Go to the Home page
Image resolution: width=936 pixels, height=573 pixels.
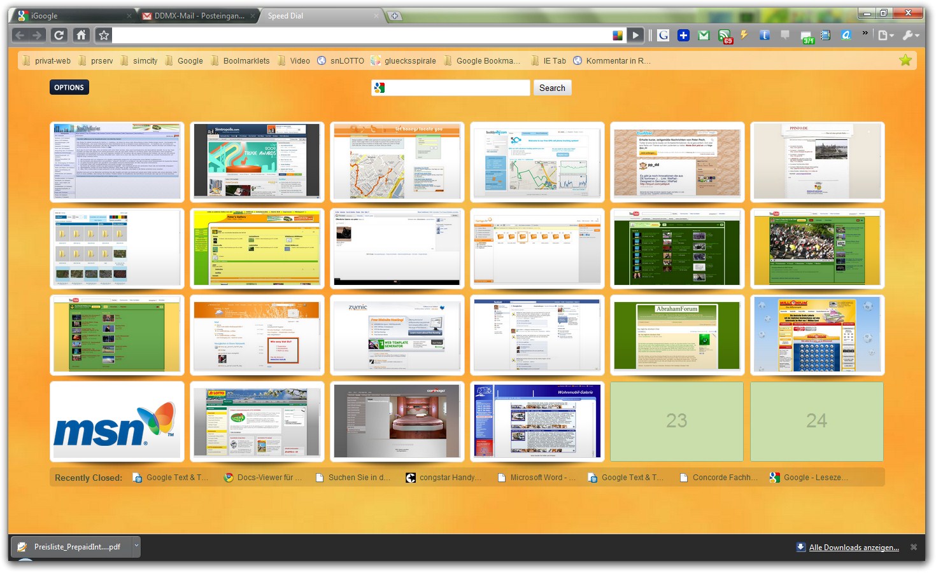(81, 35)
